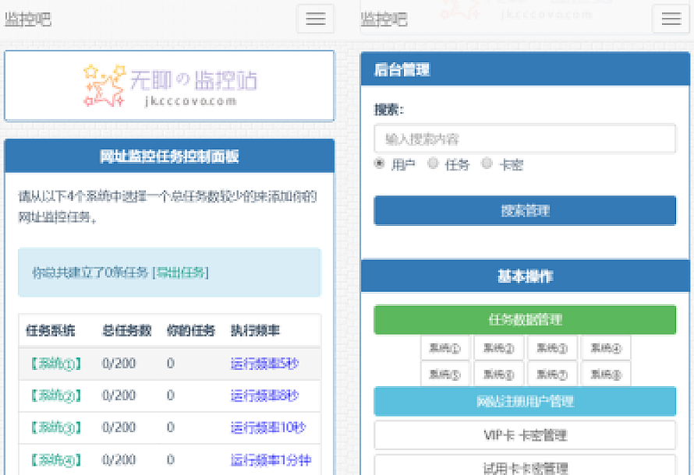Open the hamburger menu in right panel
The height and width of the screenshot is (475, 694).
(671, 19)
